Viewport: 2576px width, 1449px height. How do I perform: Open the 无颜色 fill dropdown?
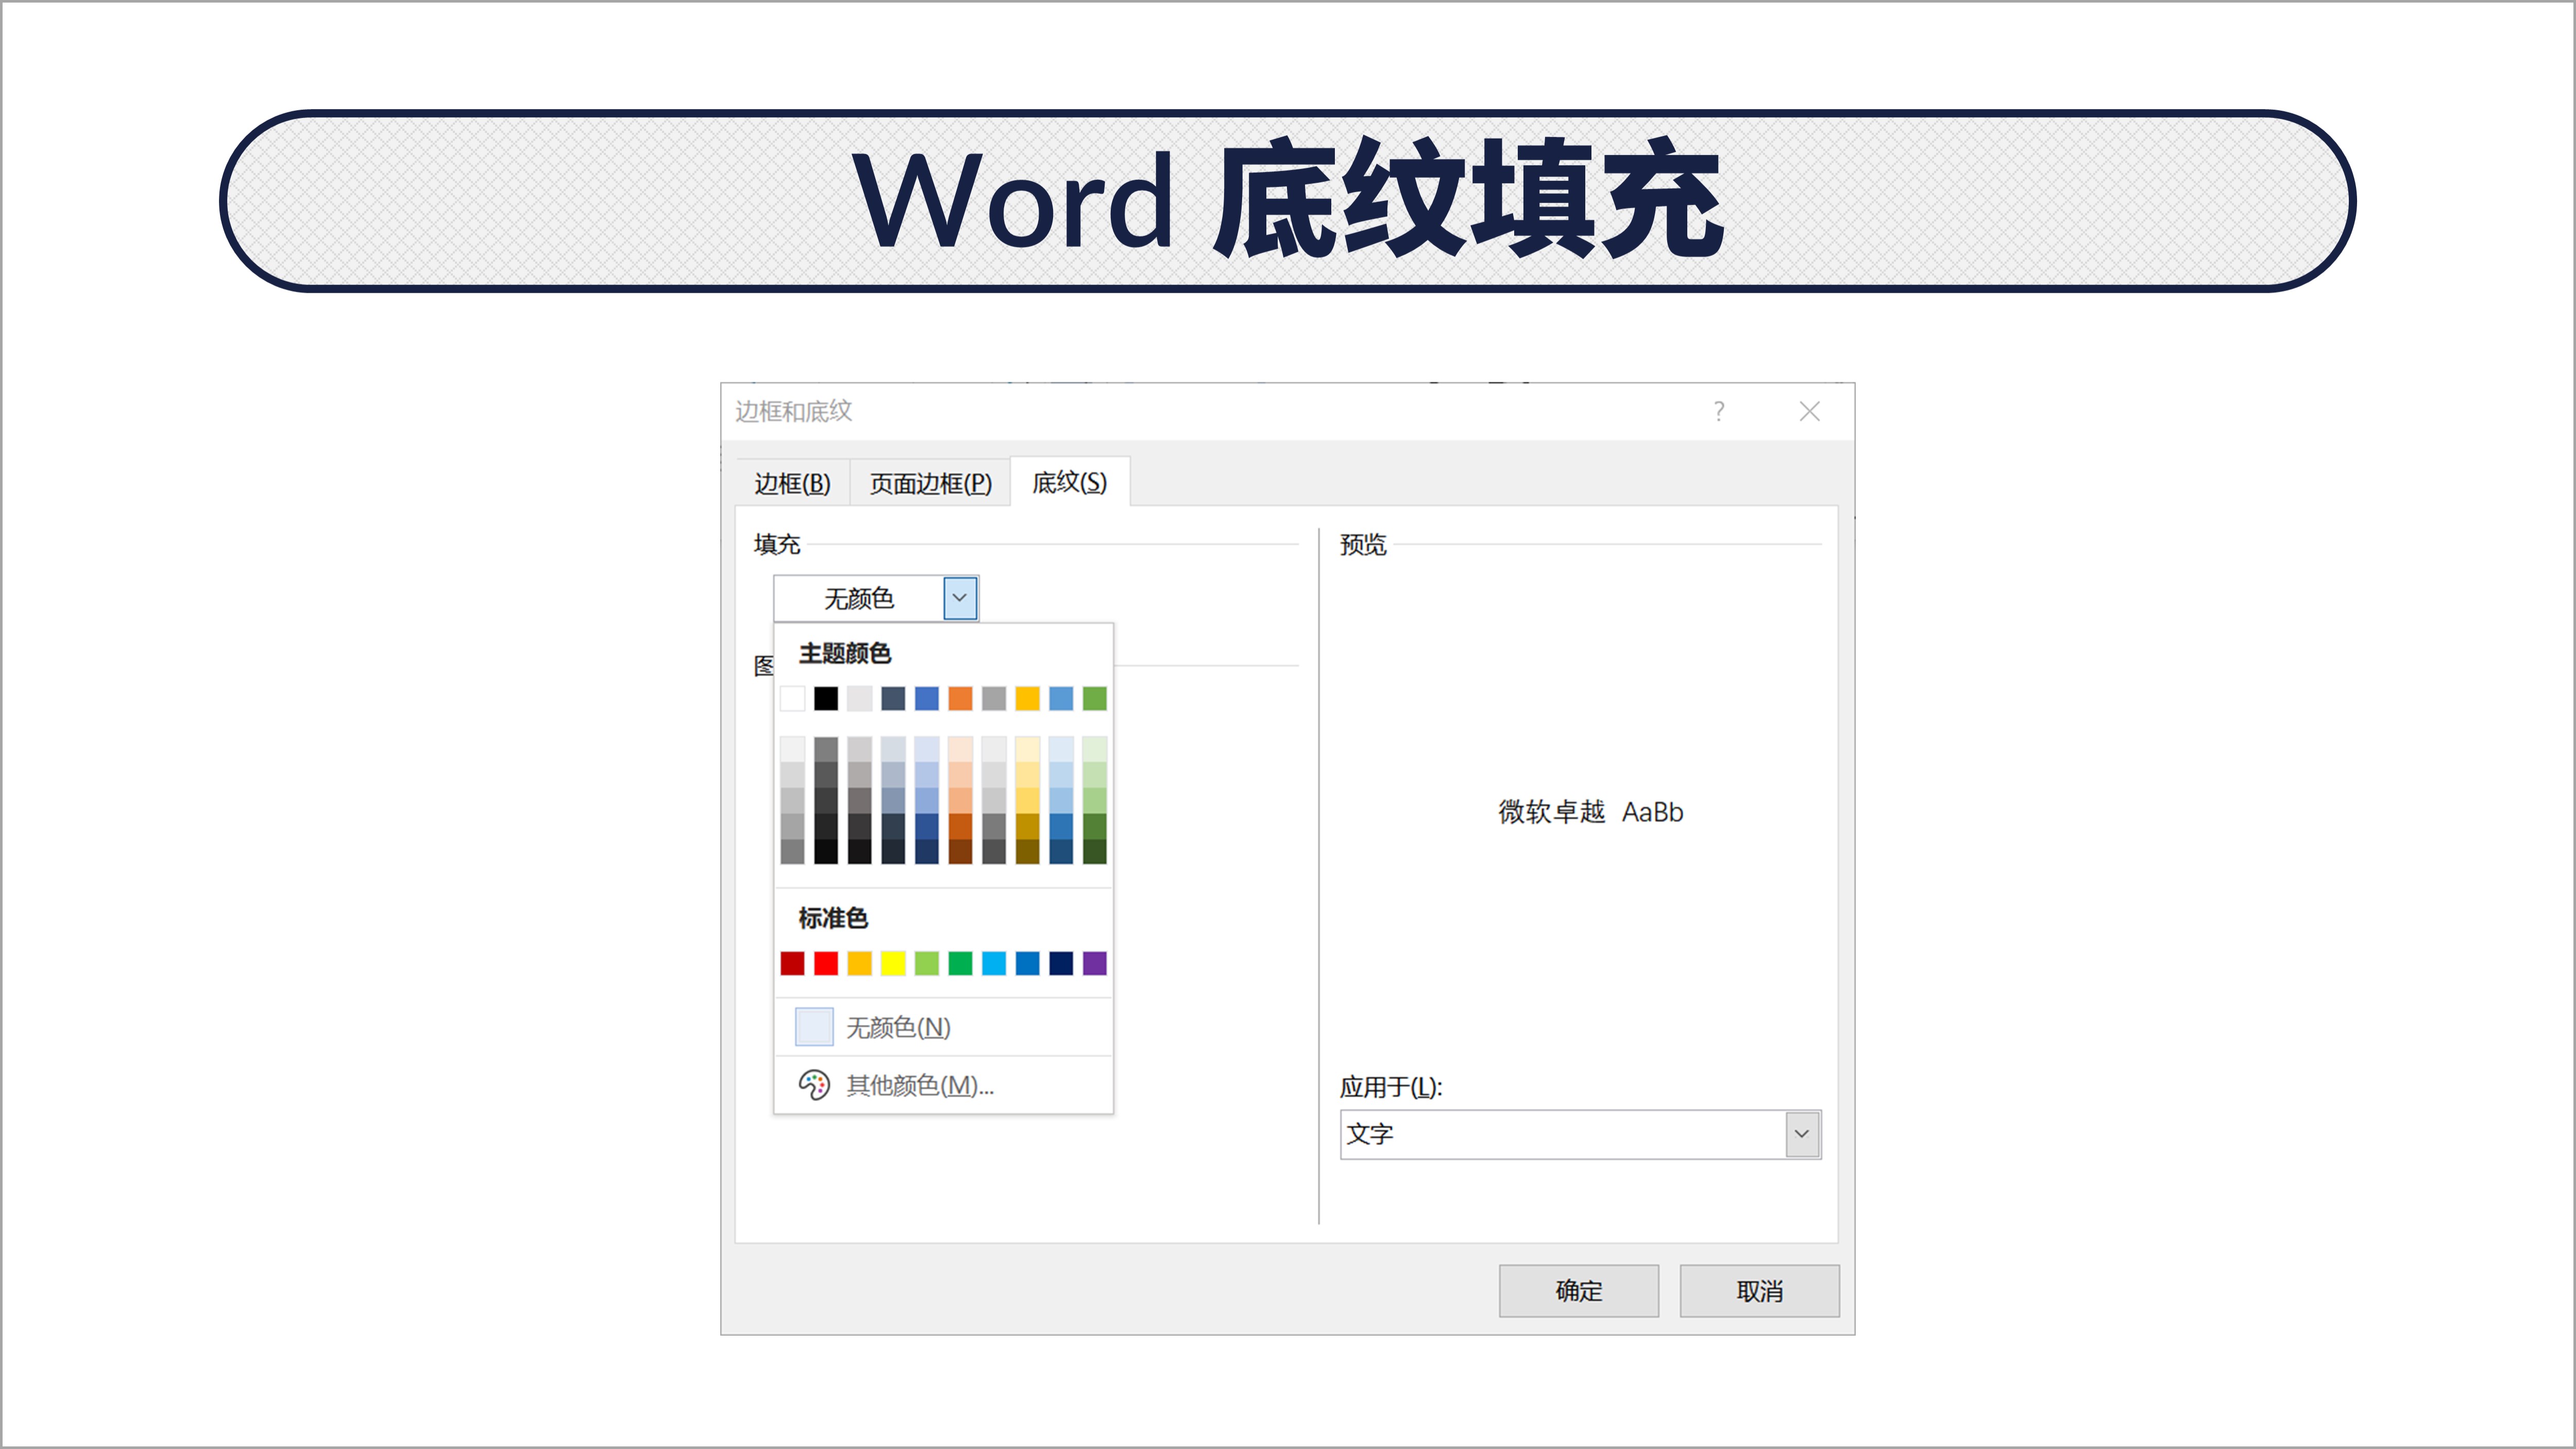(958, 598)
